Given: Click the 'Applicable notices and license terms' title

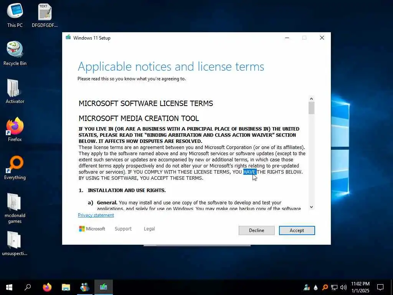Looking at the screenshot, I should click(171, 66).
